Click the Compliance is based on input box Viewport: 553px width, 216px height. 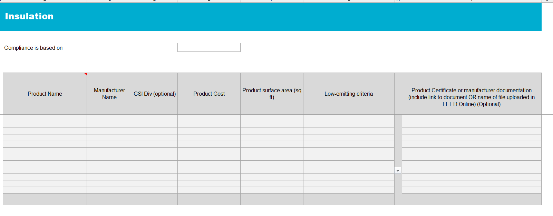209,47
